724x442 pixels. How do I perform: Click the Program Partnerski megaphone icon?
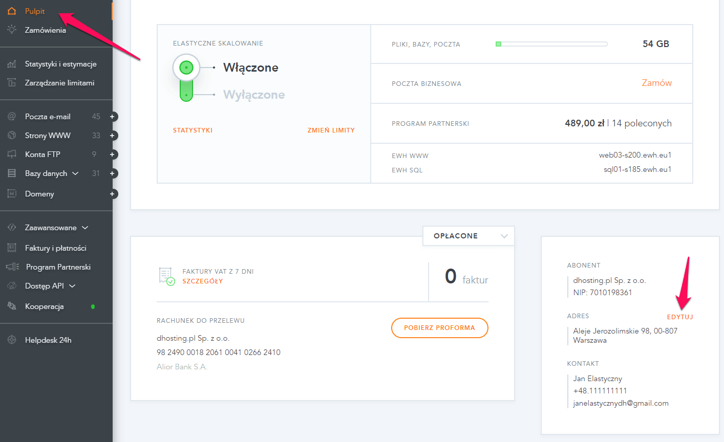pos(12,267)
